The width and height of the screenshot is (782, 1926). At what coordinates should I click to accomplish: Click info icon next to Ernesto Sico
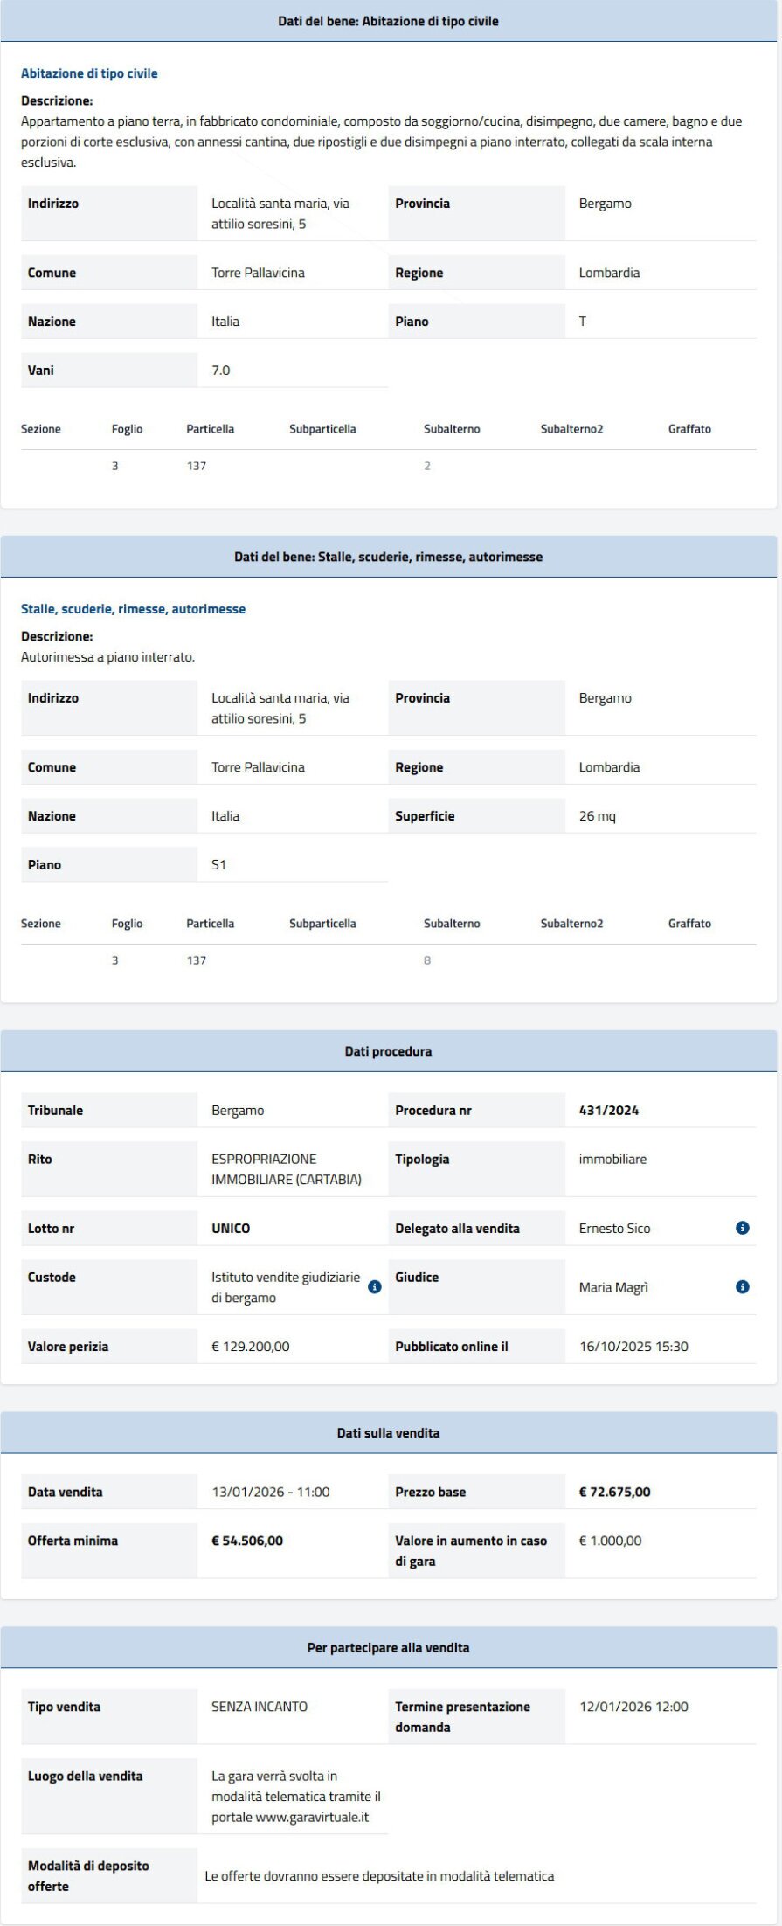743,1228
